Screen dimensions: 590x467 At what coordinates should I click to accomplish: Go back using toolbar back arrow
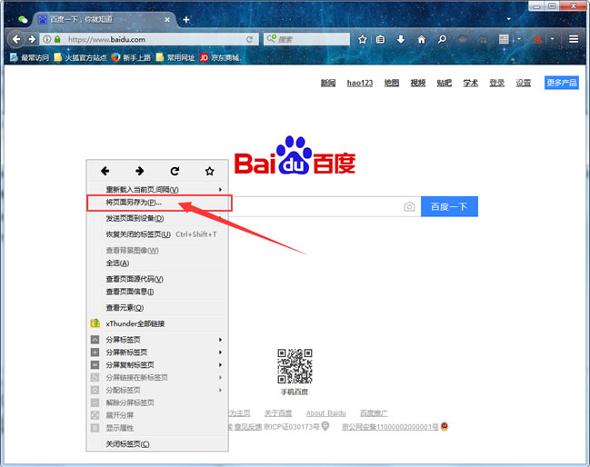[15, 39]
